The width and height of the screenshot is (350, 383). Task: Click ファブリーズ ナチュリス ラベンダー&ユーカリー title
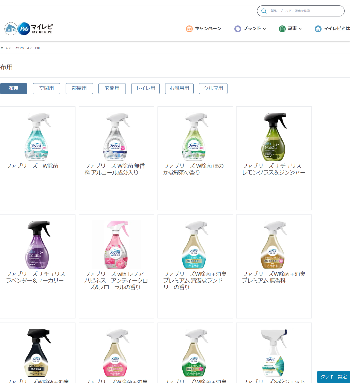(36, 277)
